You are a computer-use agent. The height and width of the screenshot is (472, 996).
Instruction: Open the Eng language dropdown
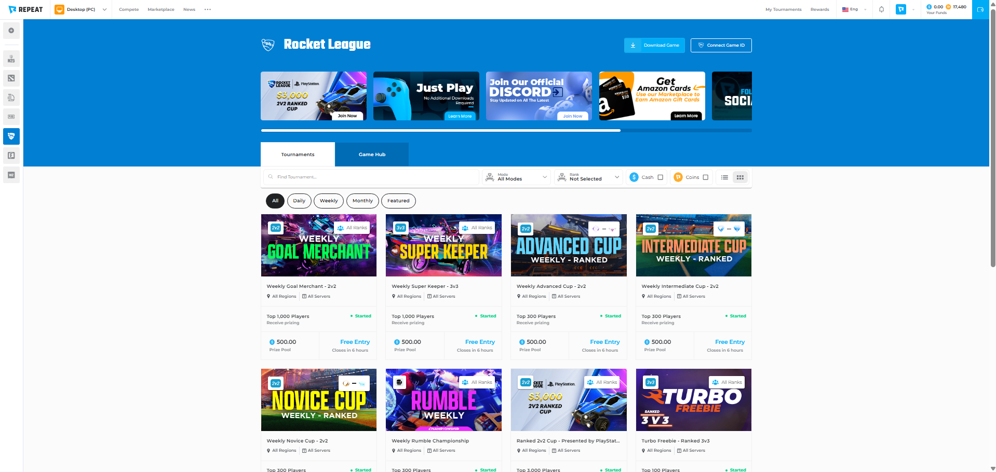click(855, 9)
